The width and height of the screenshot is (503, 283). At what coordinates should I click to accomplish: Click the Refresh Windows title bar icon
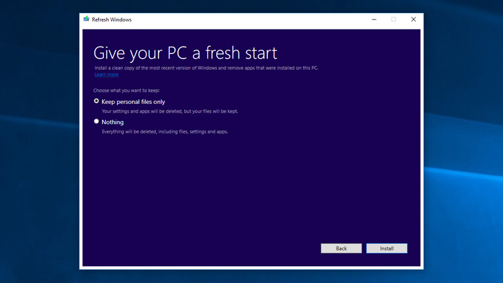tap(86, 19)
